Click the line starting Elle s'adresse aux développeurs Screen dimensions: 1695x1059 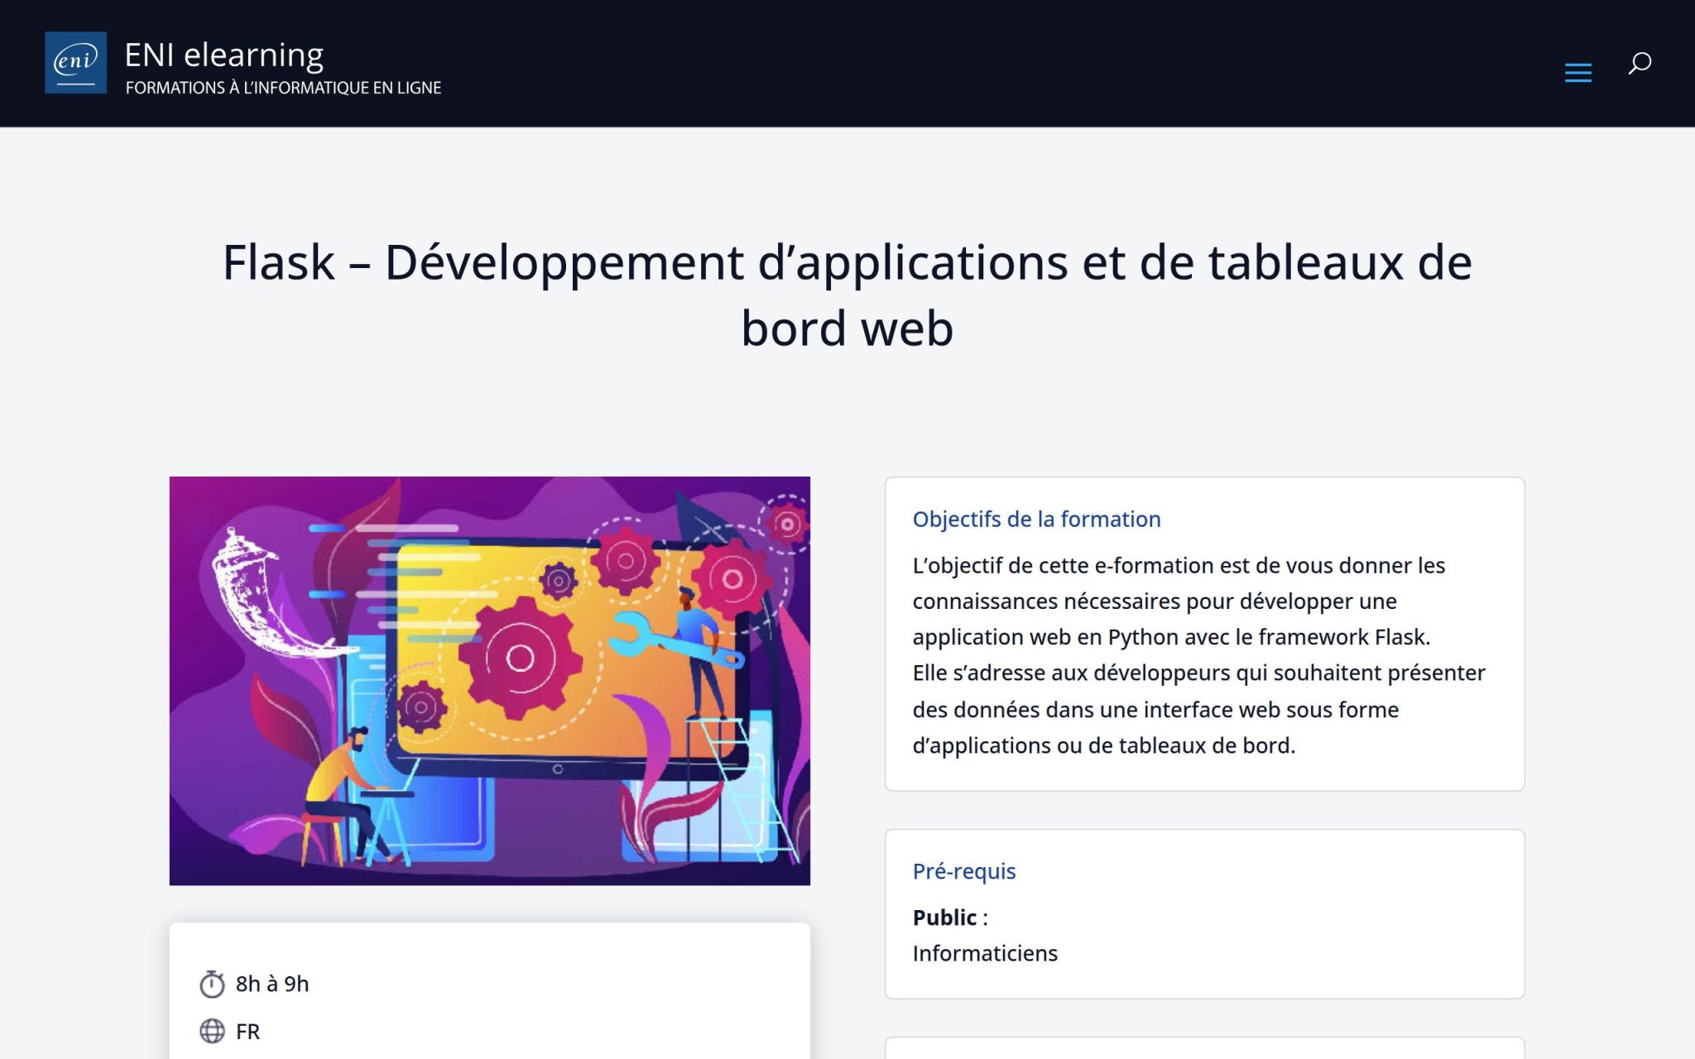1198,673
